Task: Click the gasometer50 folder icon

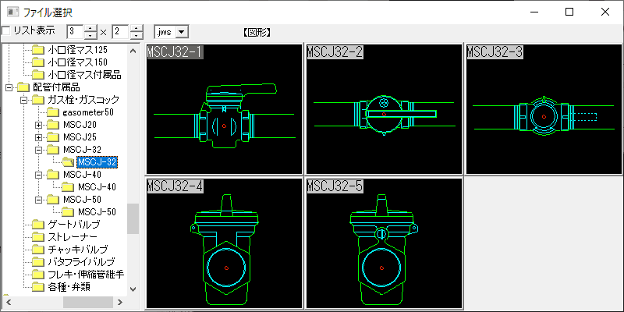Action: click(x=52, y=112)
